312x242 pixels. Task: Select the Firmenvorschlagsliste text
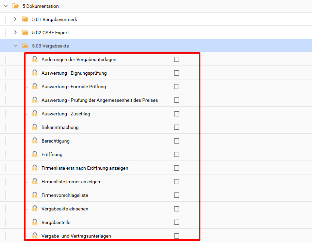pyautogui.click(x=65, y=195)
